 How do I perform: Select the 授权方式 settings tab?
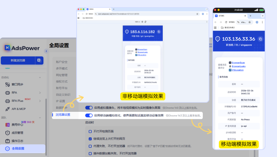(62, 82)
